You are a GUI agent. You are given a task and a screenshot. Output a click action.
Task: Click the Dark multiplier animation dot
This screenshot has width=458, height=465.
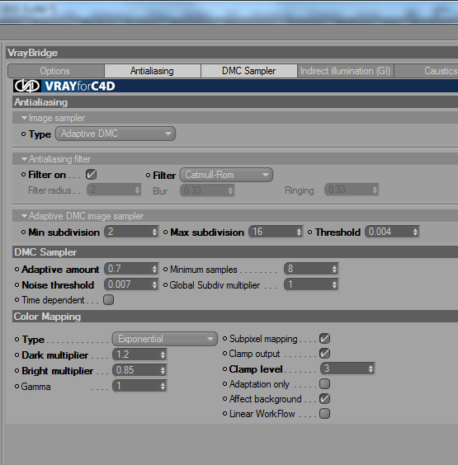pos(17,355)
